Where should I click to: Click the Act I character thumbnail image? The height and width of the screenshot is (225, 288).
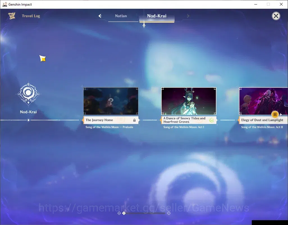[189, 101]
